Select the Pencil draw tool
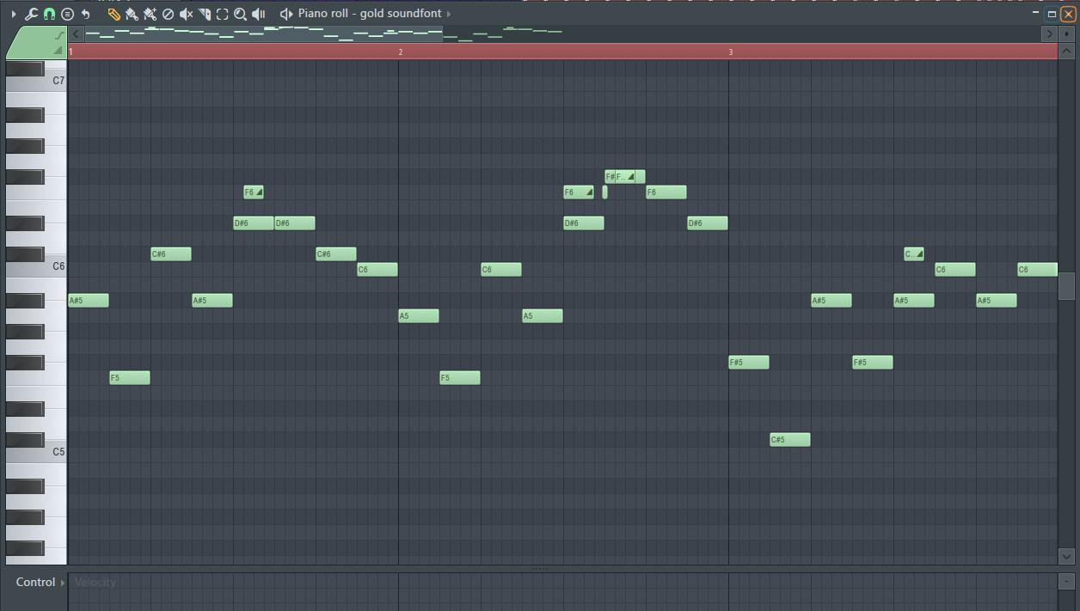Viewport: 1080px width, 611px height. pos(113,14)
